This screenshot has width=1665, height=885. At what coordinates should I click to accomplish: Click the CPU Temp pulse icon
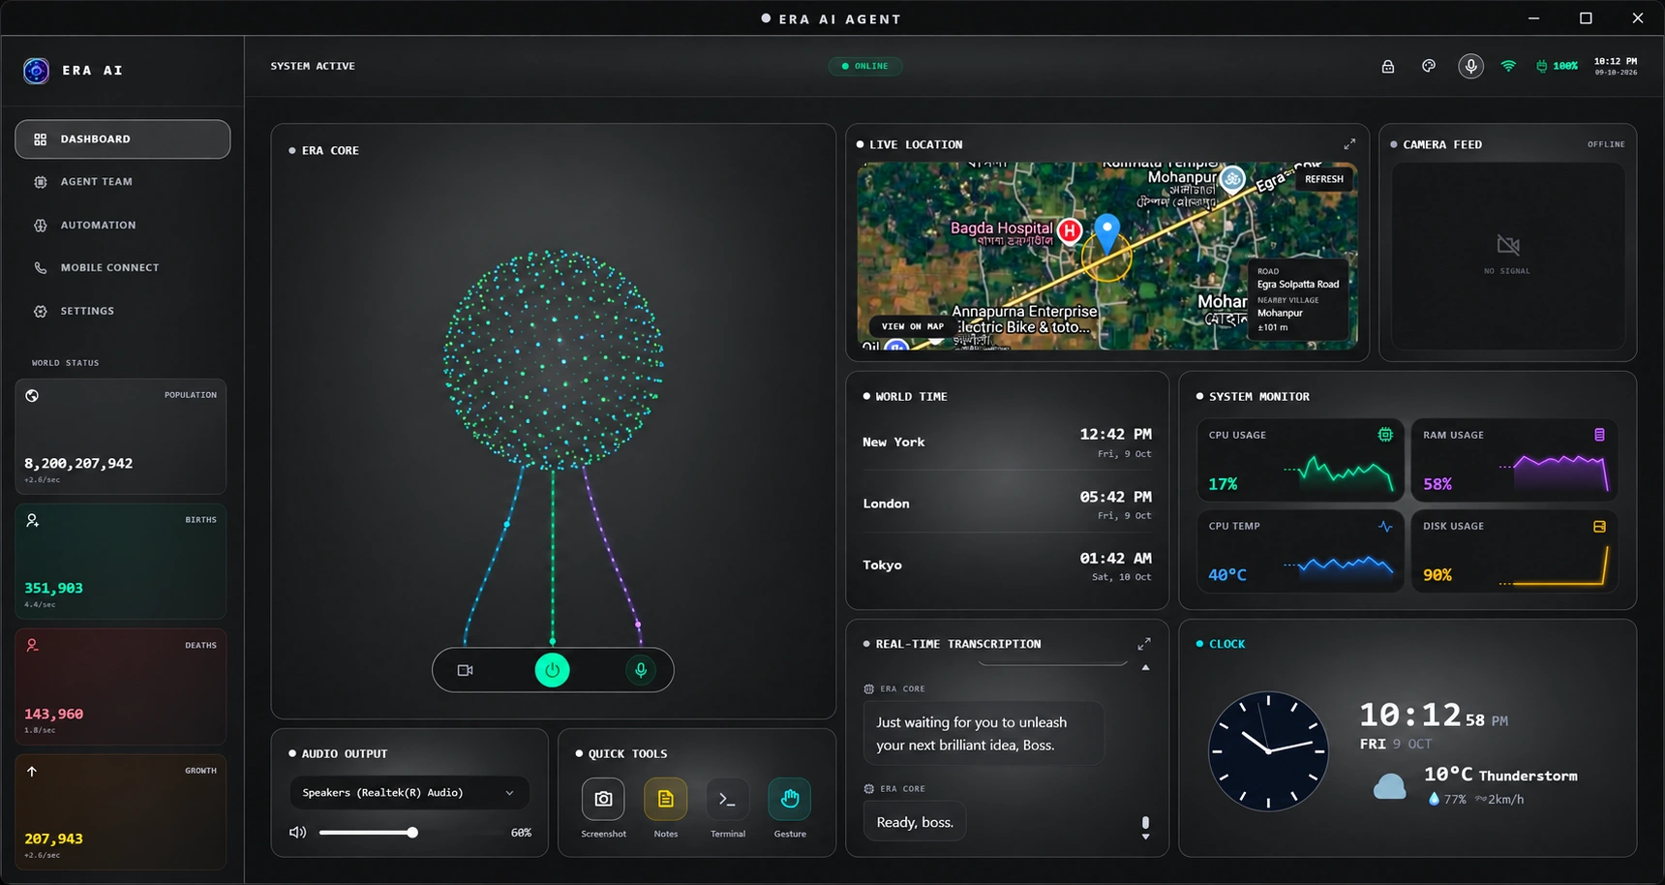click(1385, 527)
